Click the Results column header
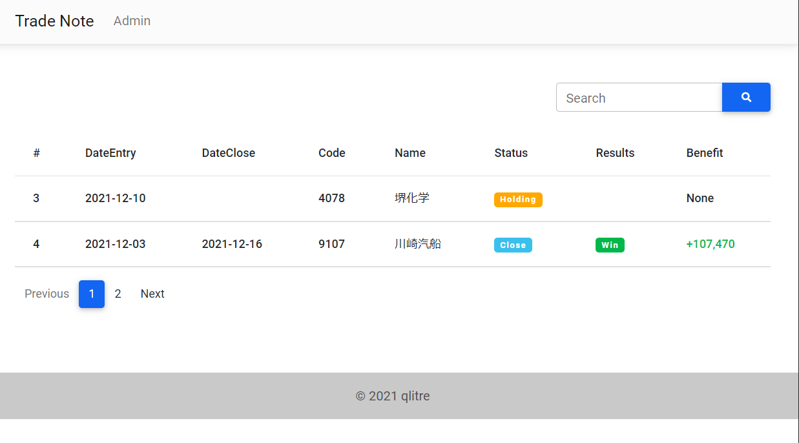 click(615, 153)
